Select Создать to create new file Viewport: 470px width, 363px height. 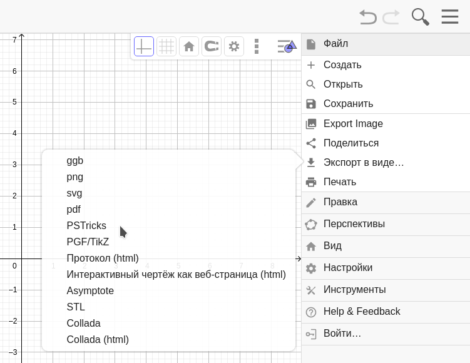[x=386, y=65]
